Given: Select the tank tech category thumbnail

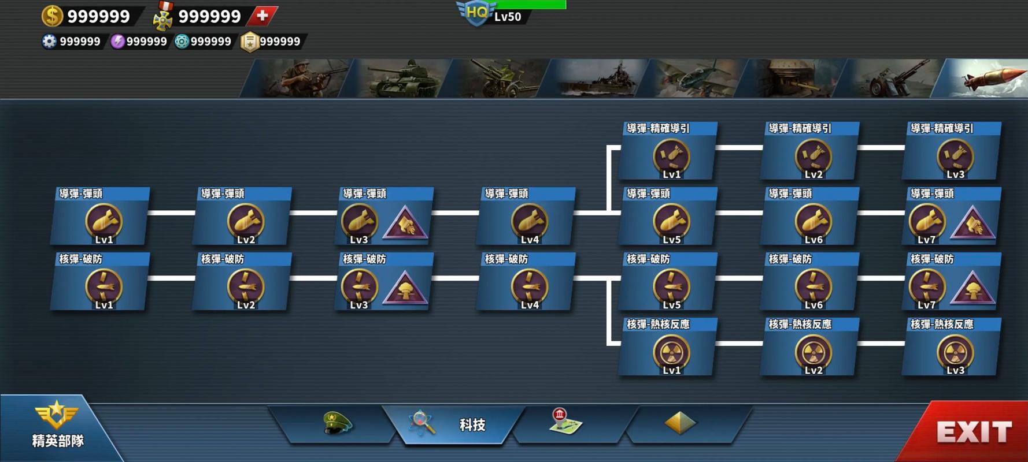Looking at the screenshot, I should [396, 78].
